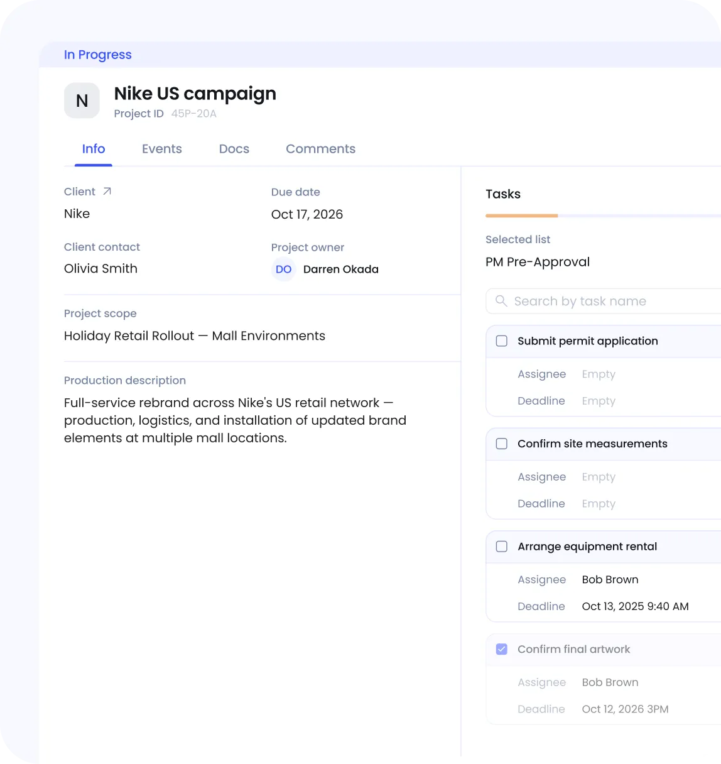The width and height of the screenshot is (721, 764).
Task: Open the PM Pre-Approval selected list
Action: click(x=538, y=262)
